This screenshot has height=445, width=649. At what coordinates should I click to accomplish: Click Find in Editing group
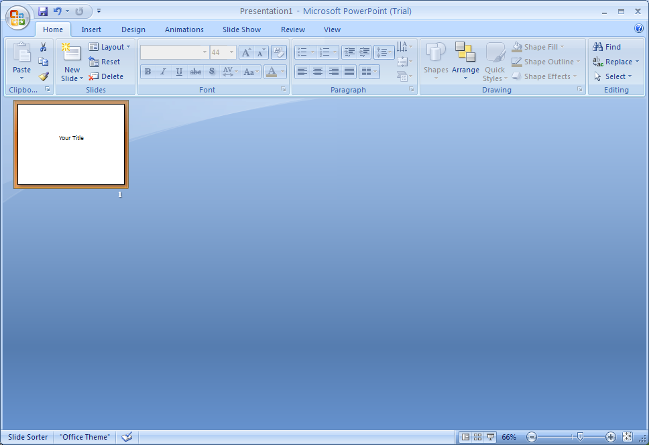[607, 47]
